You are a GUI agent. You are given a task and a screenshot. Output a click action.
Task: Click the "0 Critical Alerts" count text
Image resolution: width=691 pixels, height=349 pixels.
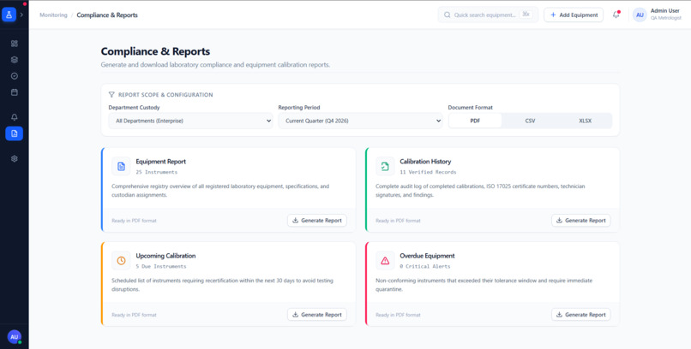(425, 266)
